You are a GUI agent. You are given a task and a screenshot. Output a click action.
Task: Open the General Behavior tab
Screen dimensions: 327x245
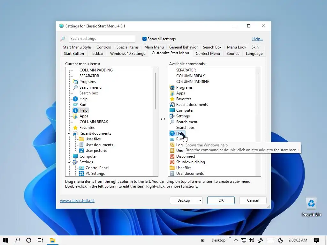coord(183,47)
